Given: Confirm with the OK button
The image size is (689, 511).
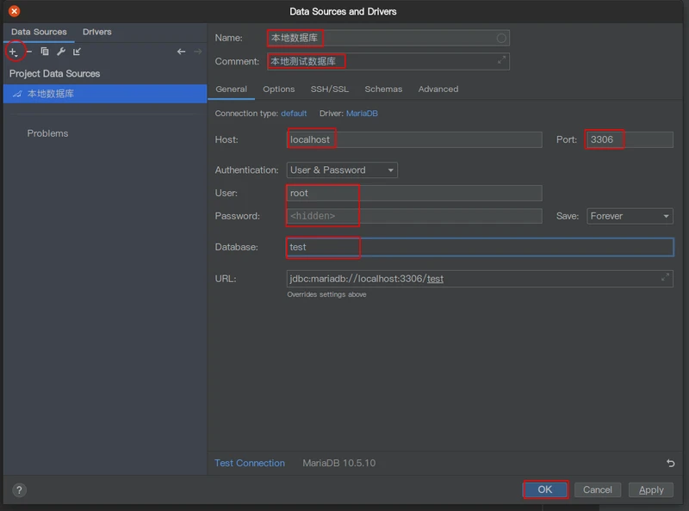Looking at the screenshot, I should click(x=545, y=490).
